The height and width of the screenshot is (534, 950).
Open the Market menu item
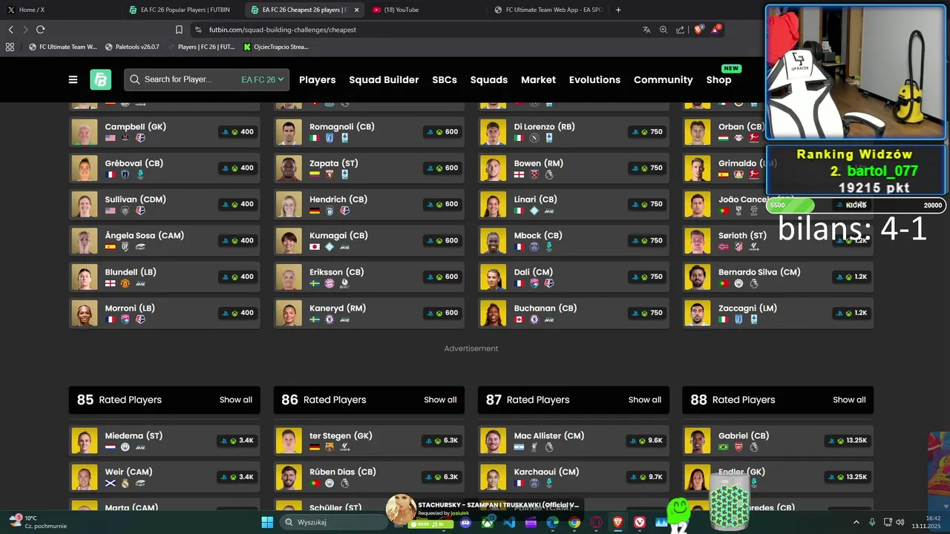pos(538,79)
